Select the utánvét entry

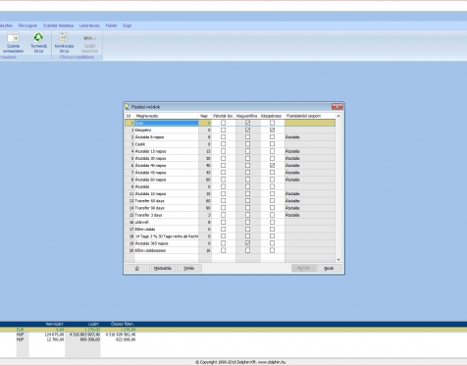coord(167,222)
